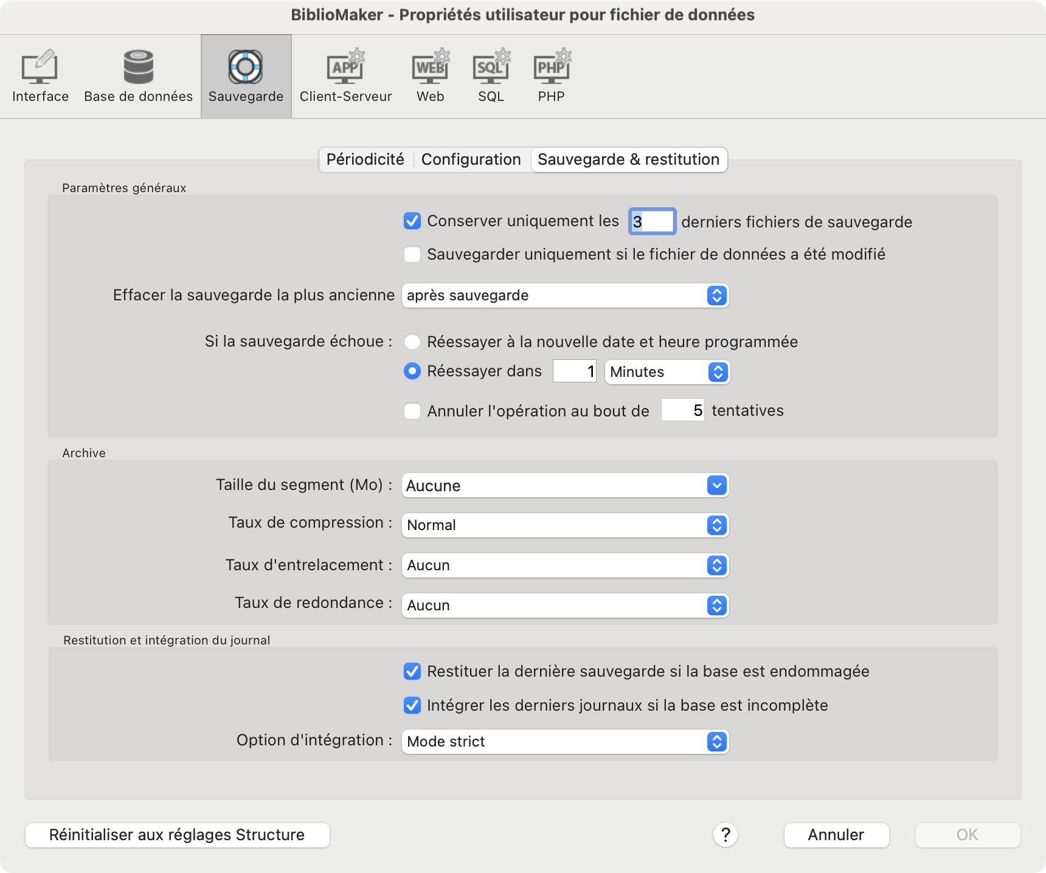This screenshot has width=1046, height=873.
Task: Click Réinitialiser aux réglages Structure
Action: click(178, 835)
